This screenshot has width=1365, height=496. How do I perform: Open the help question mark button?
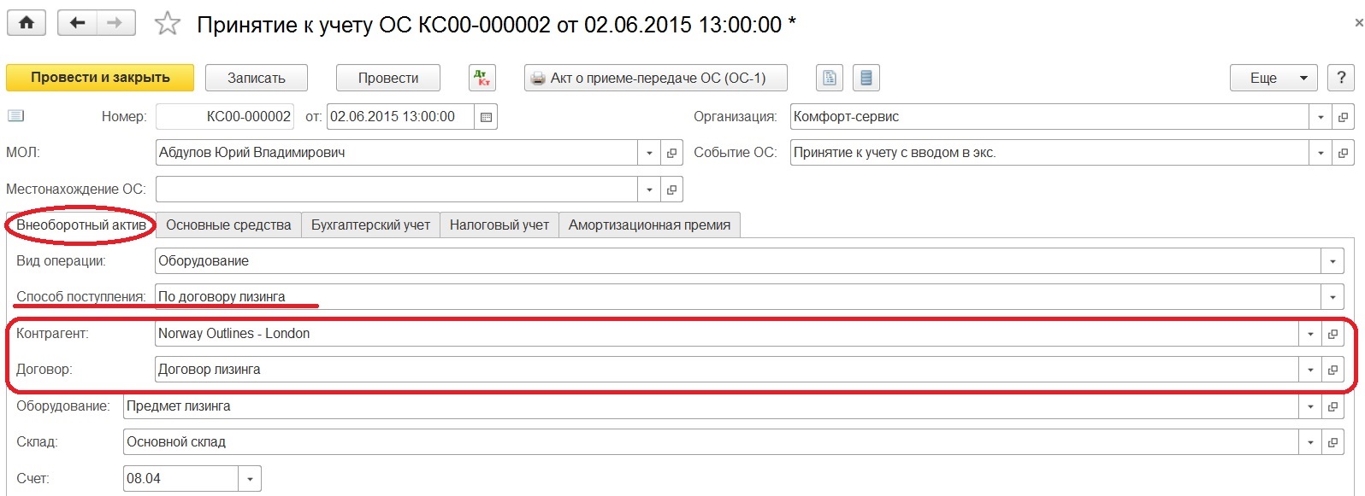(1340, 78)
